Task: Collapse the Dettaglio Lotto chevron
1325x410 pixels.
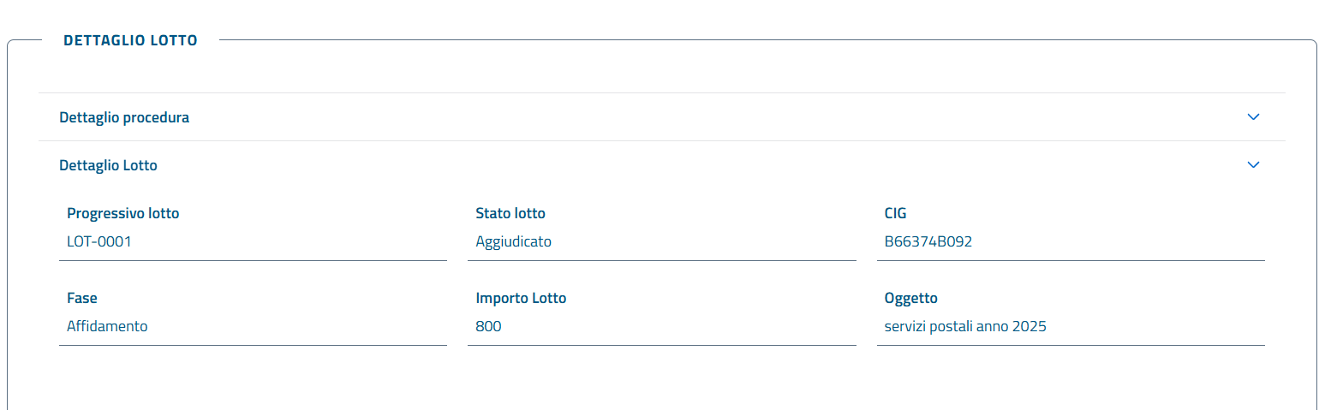Action: 1253,165
